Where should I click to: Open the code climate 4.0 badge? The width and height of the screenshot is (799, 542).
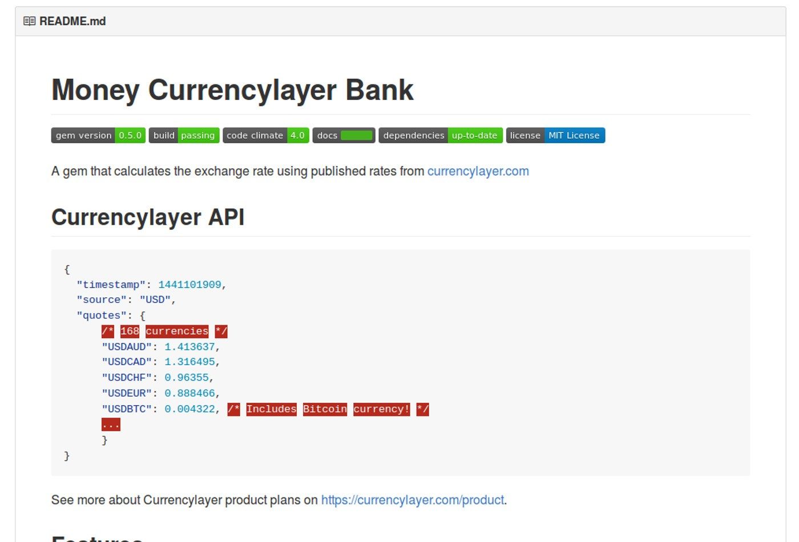click(266, 135)
